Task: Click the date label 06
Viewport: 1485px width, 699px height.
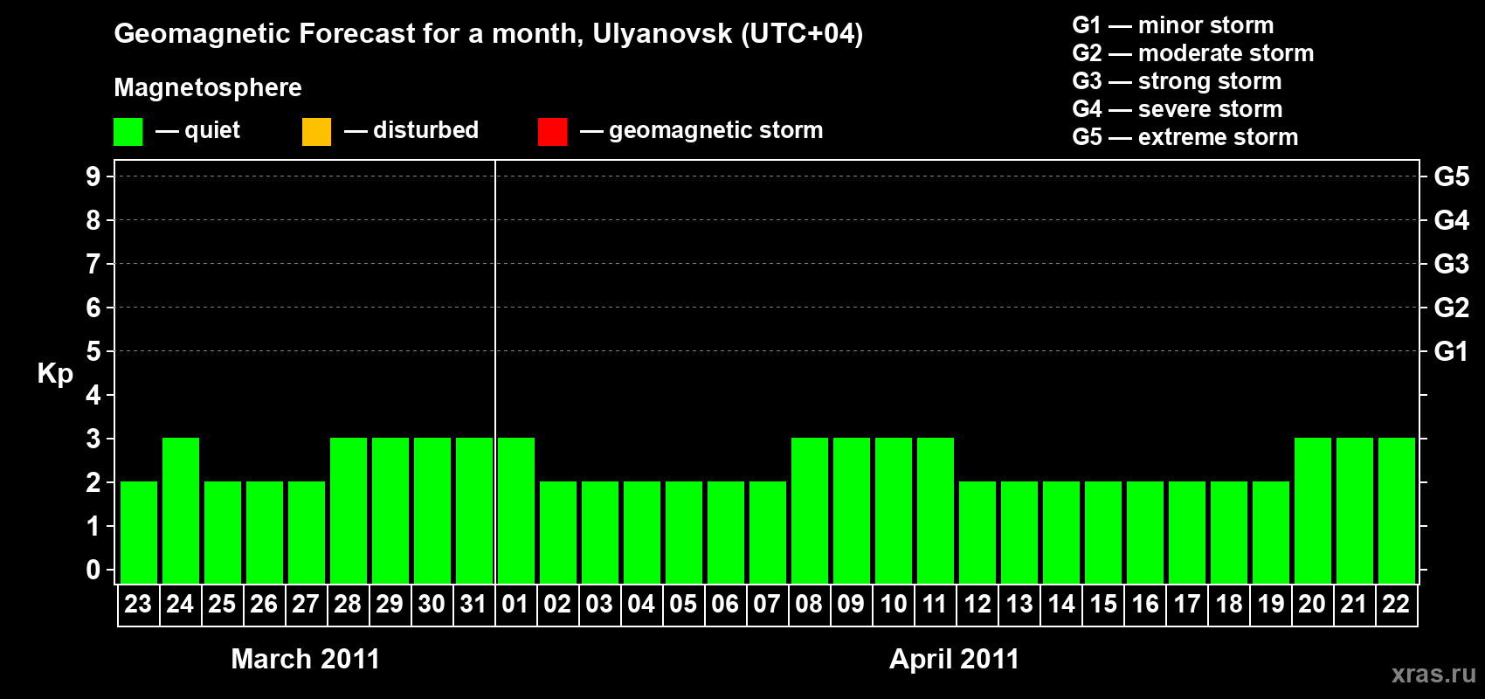Action: pos(725,604)
